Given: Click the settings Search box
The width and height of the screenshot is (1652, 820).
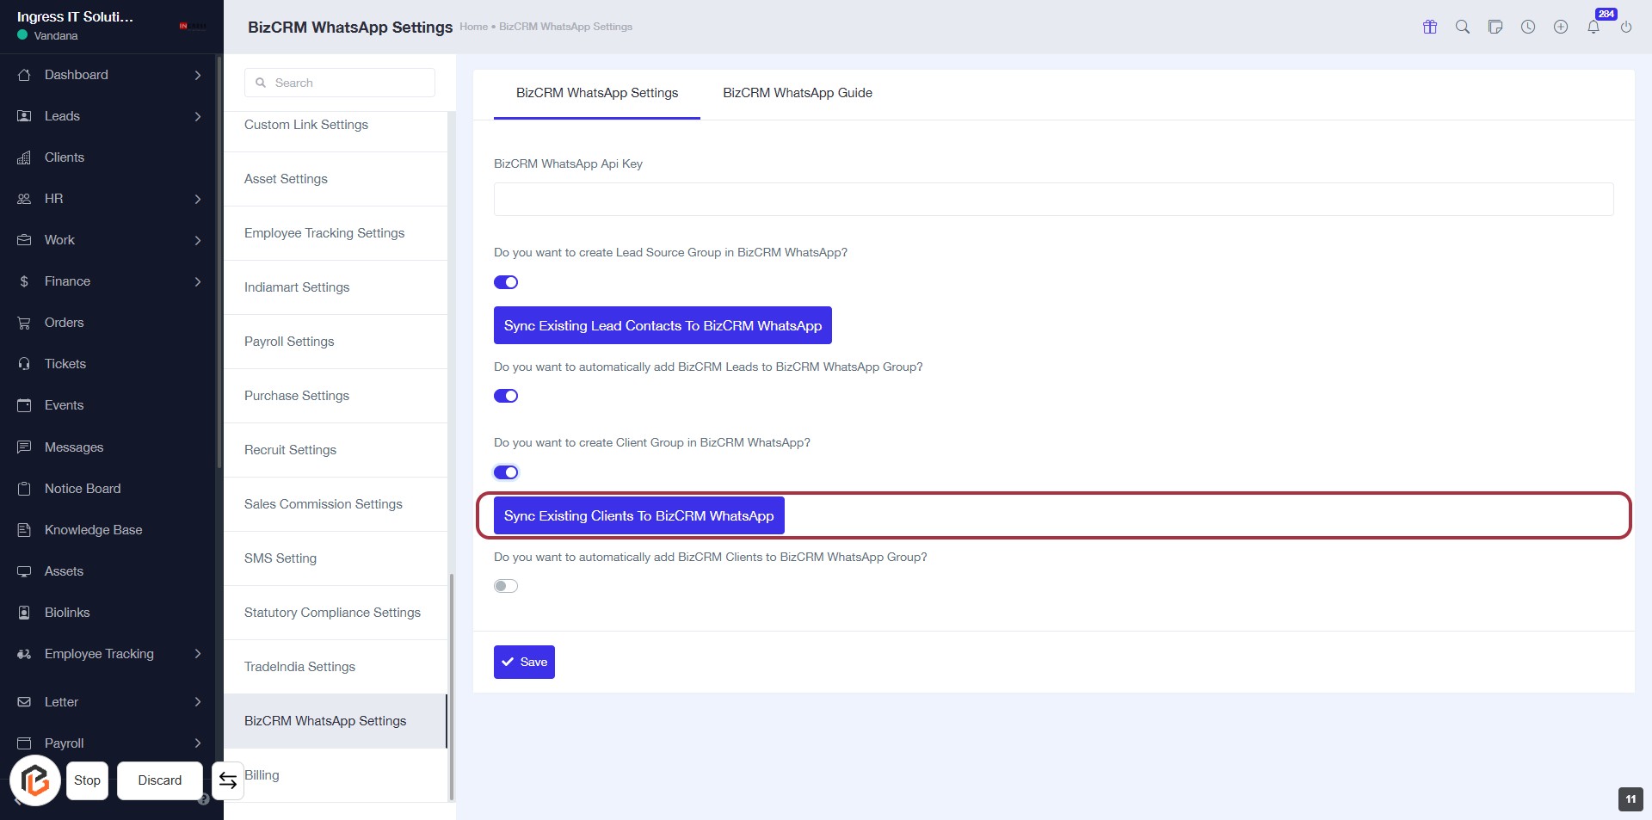Looking at the screenshot, I should pos(340,83).
